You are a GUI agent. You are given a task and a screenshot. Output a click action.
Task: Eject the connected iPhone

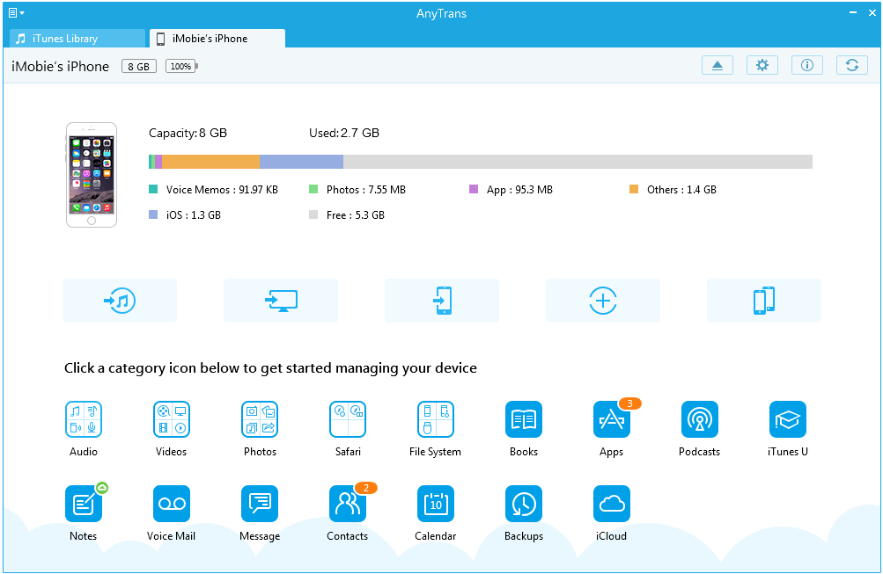(x=717, y=65)
